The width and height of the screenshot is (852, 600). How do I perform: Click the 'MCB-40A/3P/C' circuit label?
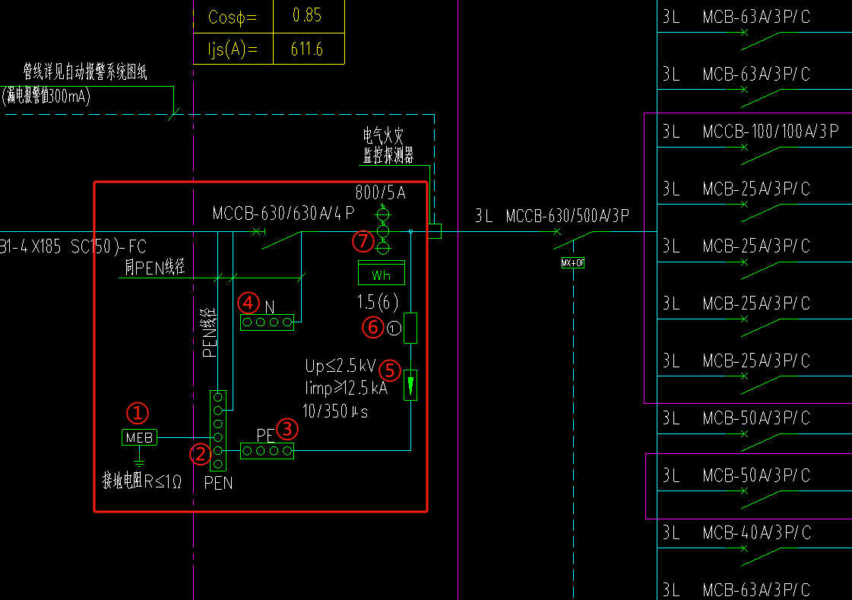tap(756, 532)
